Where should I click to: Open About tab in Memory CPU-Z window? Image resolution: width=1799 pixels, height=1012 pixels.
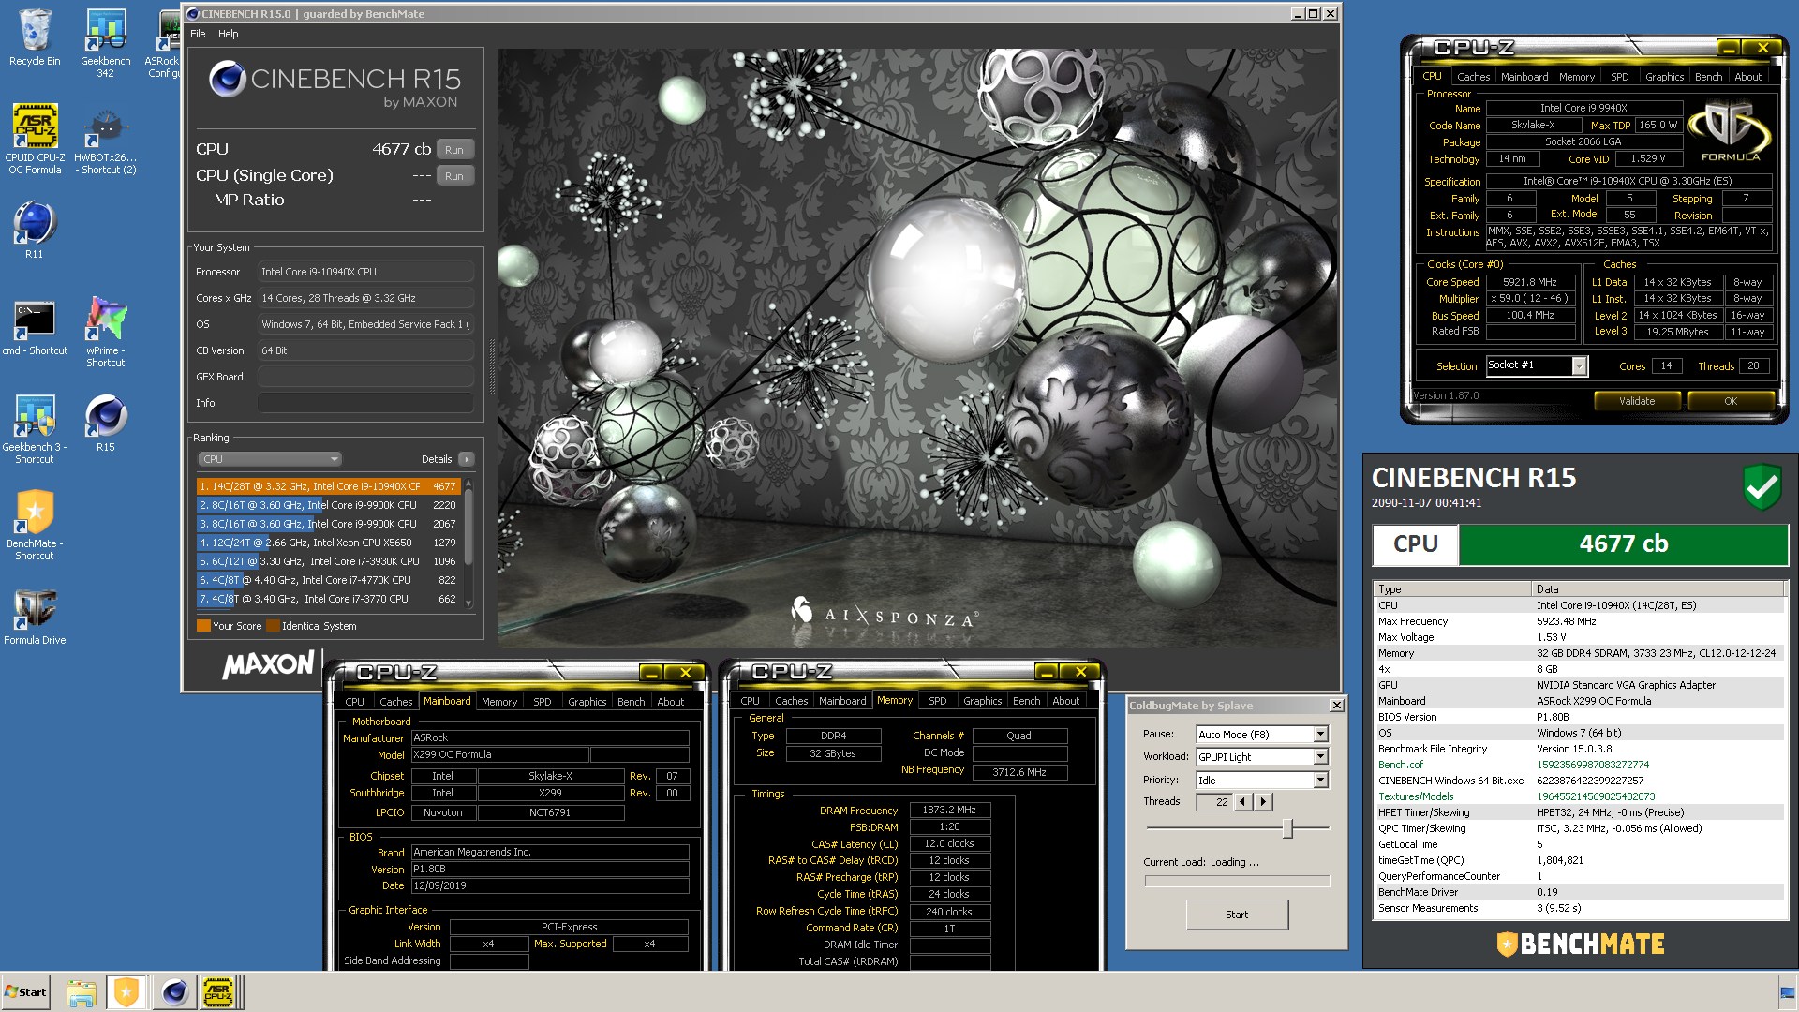tap(1065, 701)
